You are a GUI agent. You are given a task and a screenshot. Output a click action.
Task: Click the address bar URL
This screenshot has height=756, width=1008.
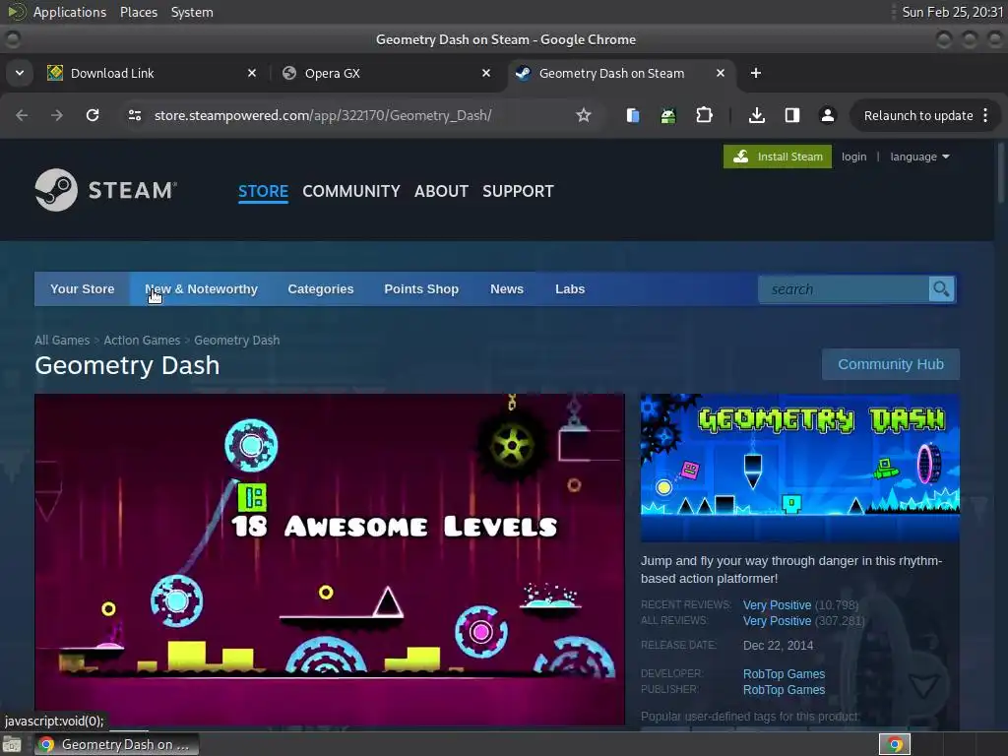[x=323, y=115]
